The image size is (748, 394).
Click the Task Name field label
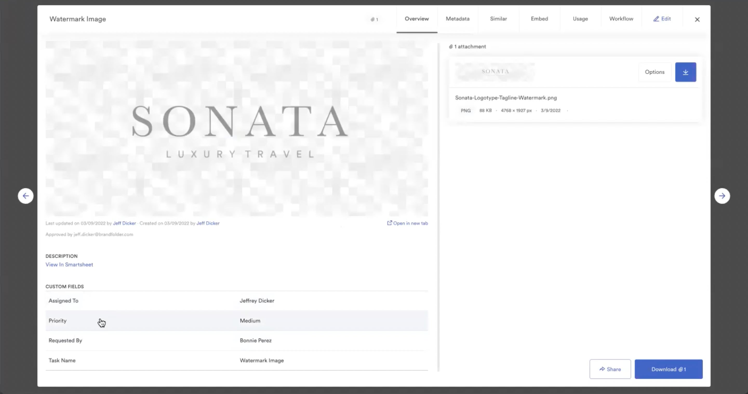[62, 360]
